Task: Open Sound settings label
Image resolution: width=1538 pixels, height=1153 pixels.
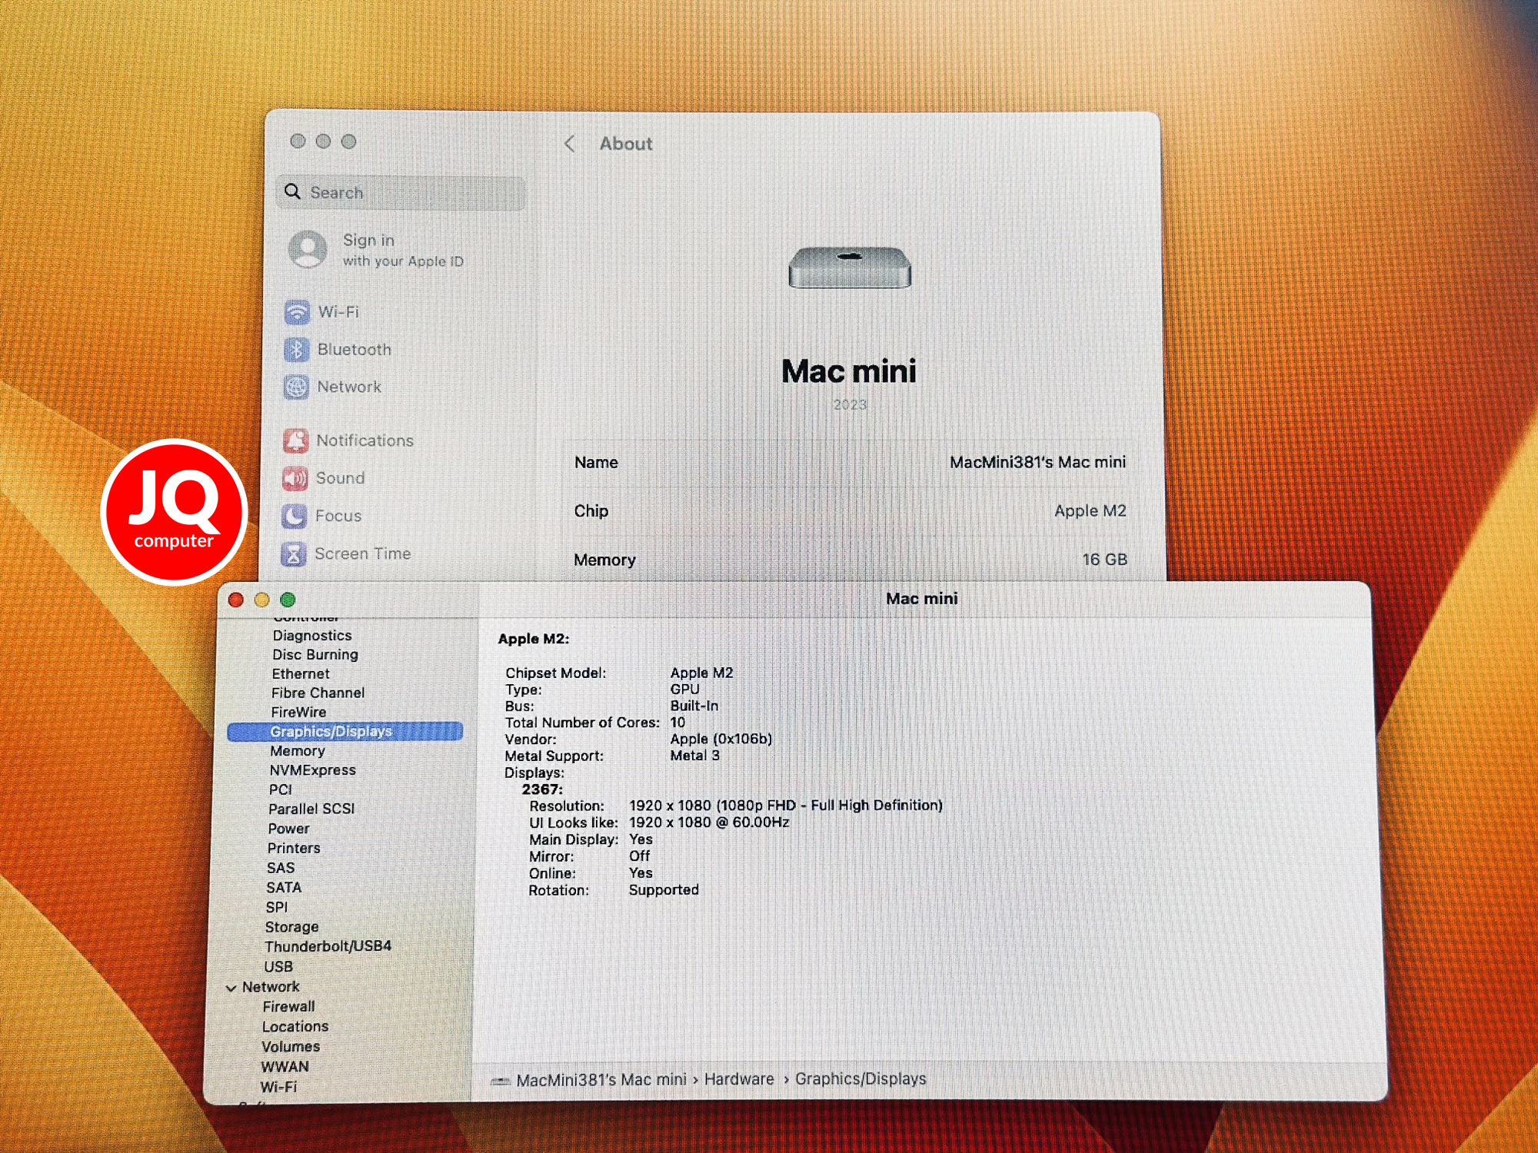Action: pyautogui.click(x=341, y=478)
